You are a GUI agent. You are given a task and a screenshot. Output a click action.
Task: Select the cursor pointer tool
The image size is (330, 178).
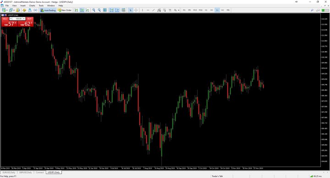tap(130, 10)
